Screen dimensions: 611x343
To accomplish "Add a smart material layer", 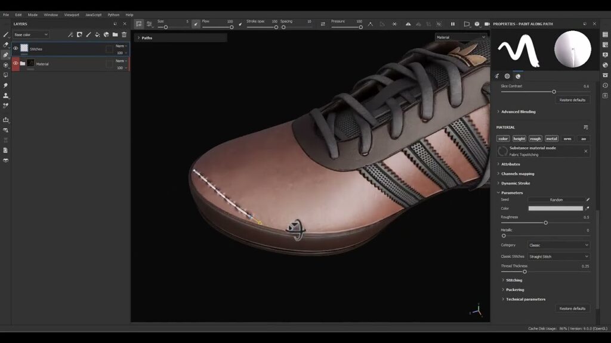I will [106, 35].
